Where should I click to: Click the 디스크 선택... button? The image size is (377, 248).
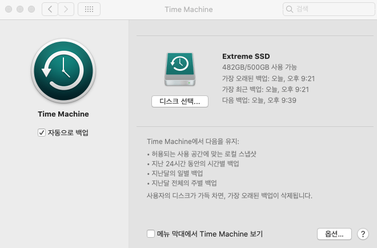(x=180, y=102)
